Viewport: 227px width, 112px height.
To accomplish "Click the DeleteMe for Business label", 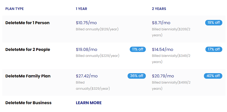I will tap(28, 103).
